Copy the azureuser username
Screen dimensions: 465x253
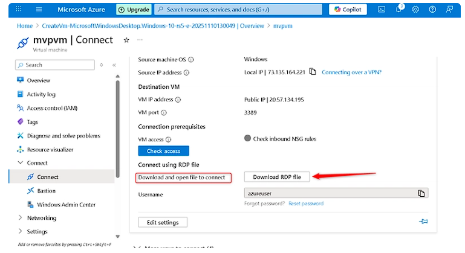421,193
